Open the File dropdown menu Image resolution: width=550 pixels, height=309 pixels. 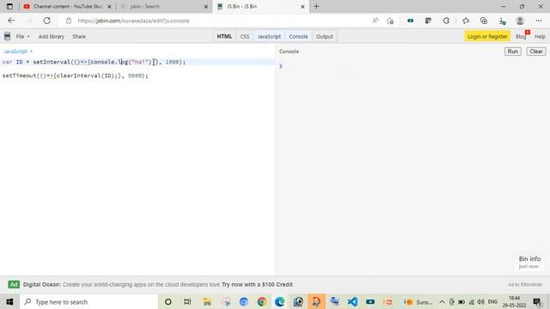point(23,36)
